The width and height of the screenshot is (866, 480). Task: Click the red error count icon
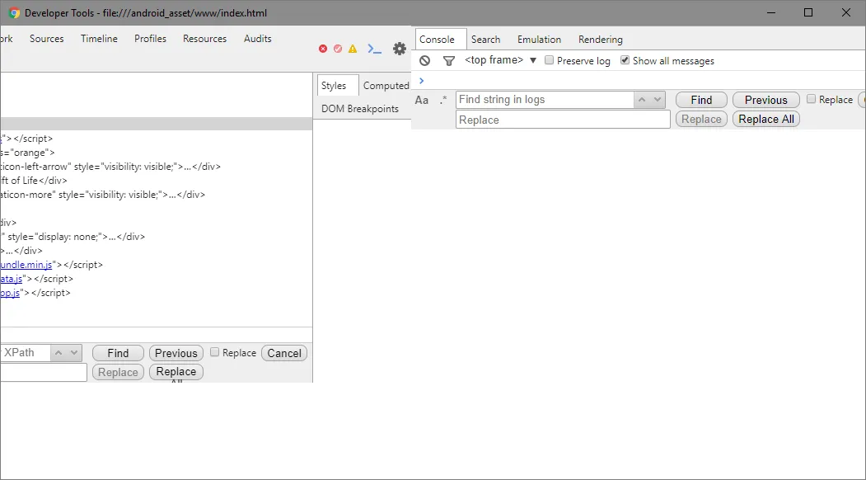[x=323, y=49]
